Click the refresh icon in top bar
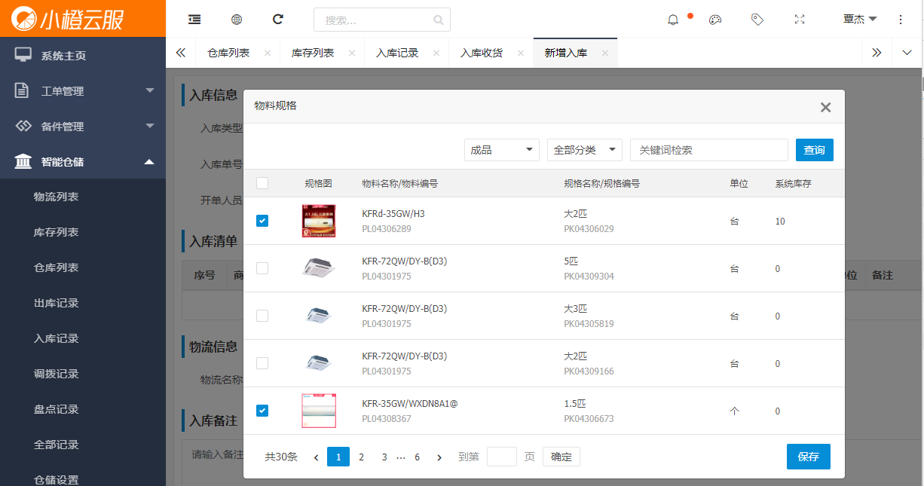 coord(278,20)
